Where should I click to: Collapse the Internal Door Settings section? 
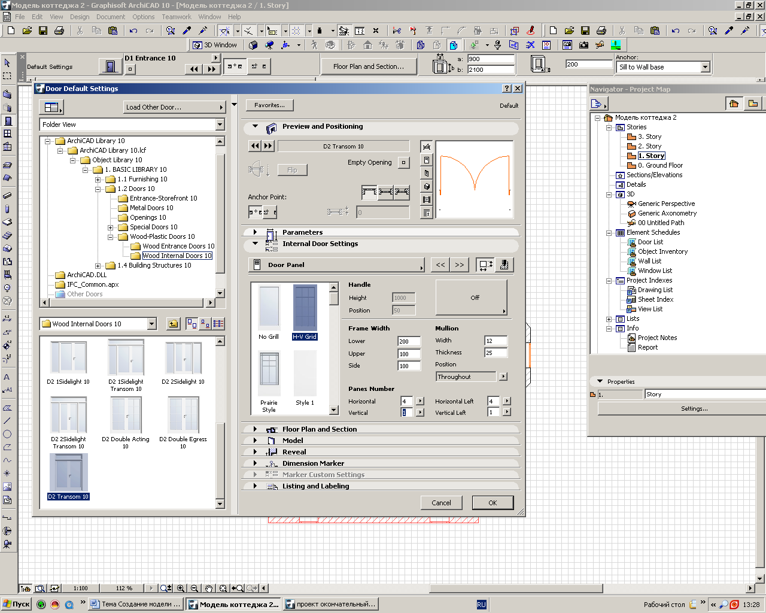pyautogui.click(x=256, y=244)
